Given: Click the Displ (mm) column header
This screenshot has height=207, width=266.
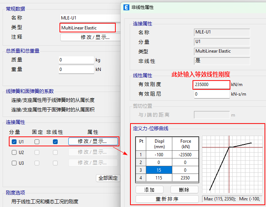Looking at the screenshot, I should pos(159,144).
